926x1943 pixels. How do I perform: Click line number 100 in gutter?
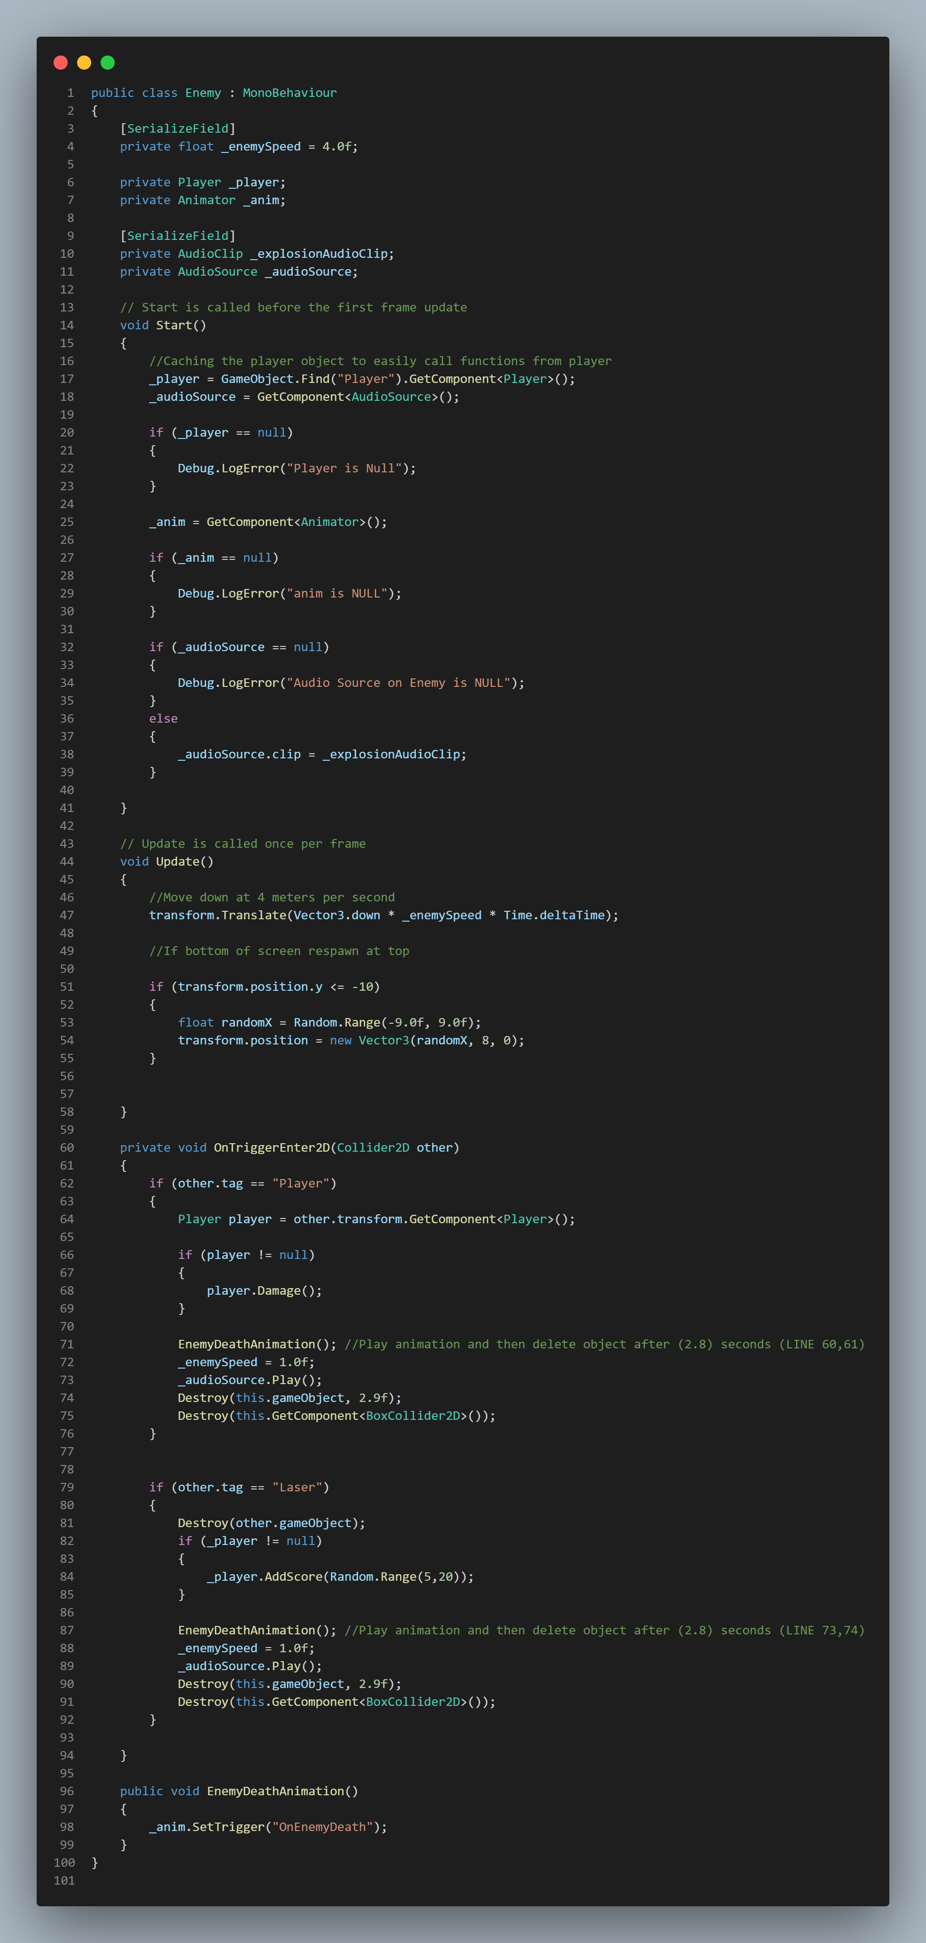coord(64,1862)
